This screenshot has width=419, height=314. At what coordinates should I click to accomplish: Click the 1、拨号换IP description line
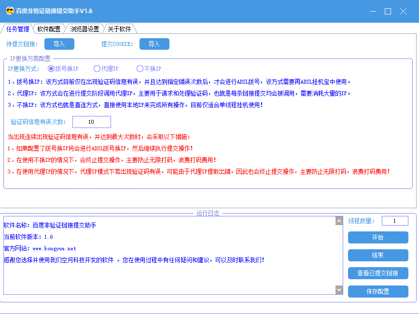click(x=179, y=82)
